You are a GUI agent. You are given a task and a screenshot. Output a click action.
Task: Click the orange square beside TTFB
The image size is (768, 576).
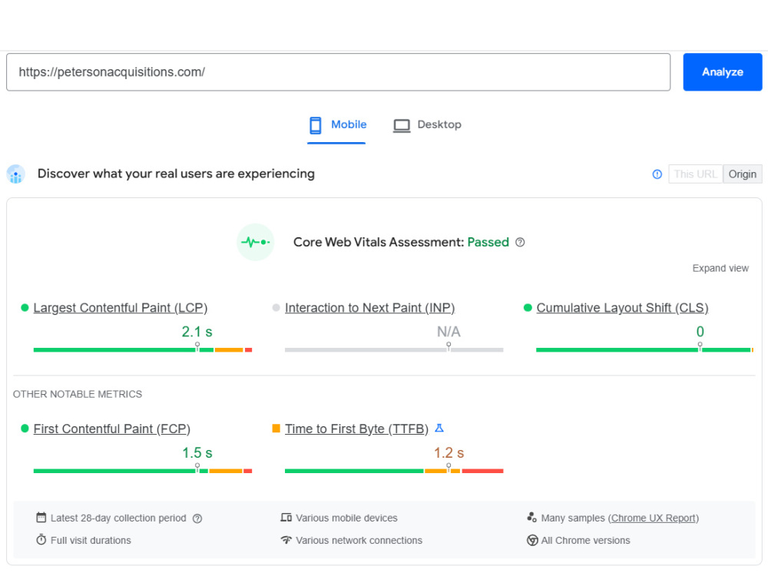coord(276,429)
